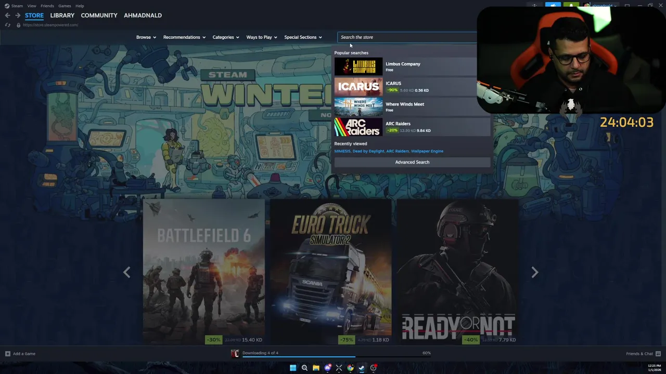Open recently viewed Wallpaper Engine link

click(x=427, y=151)
